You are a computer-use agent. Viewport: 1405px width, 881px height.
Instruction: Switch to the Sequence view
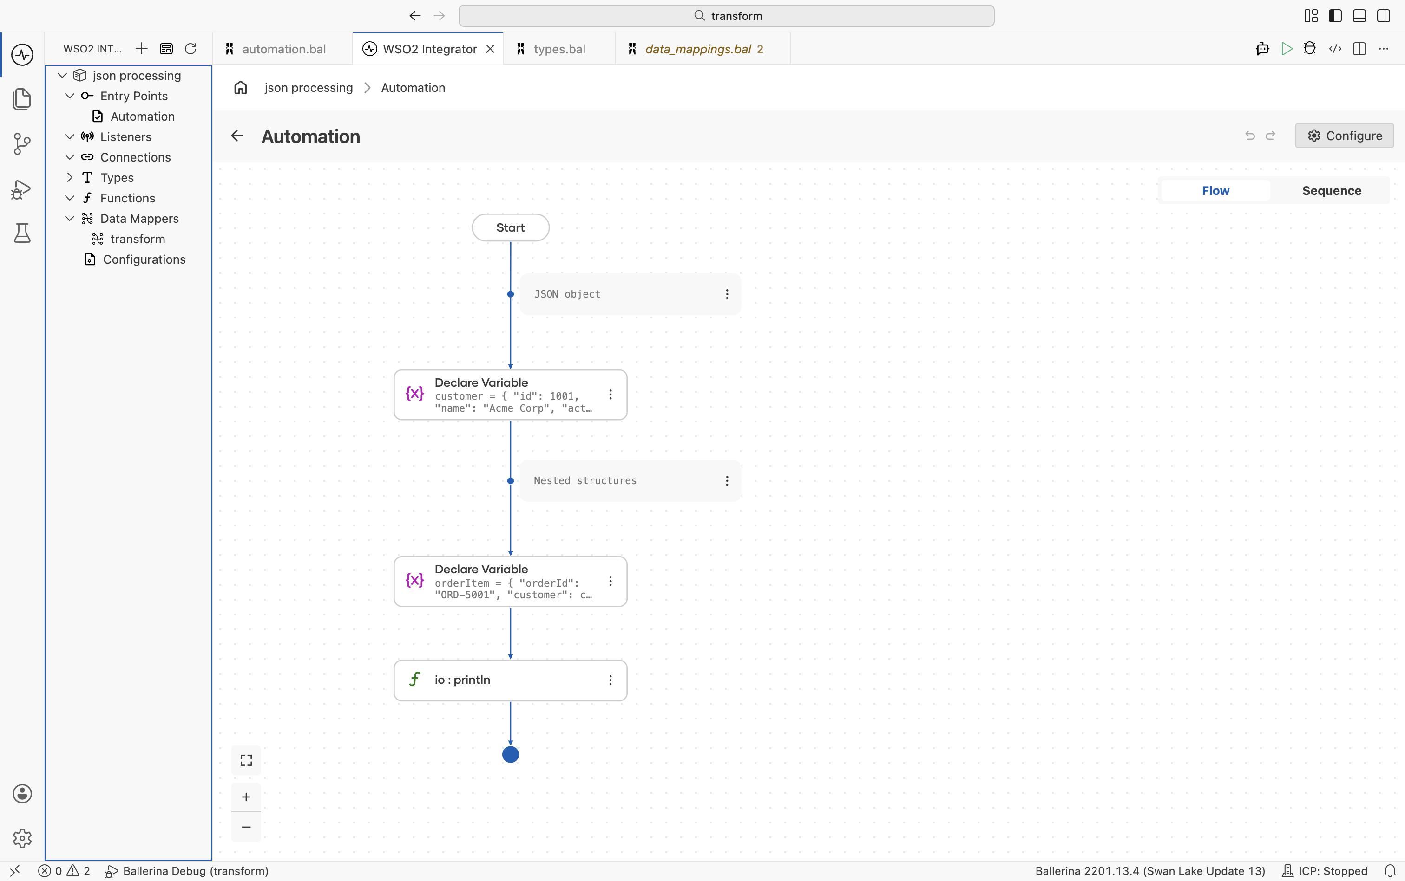tap(1332, 190)
